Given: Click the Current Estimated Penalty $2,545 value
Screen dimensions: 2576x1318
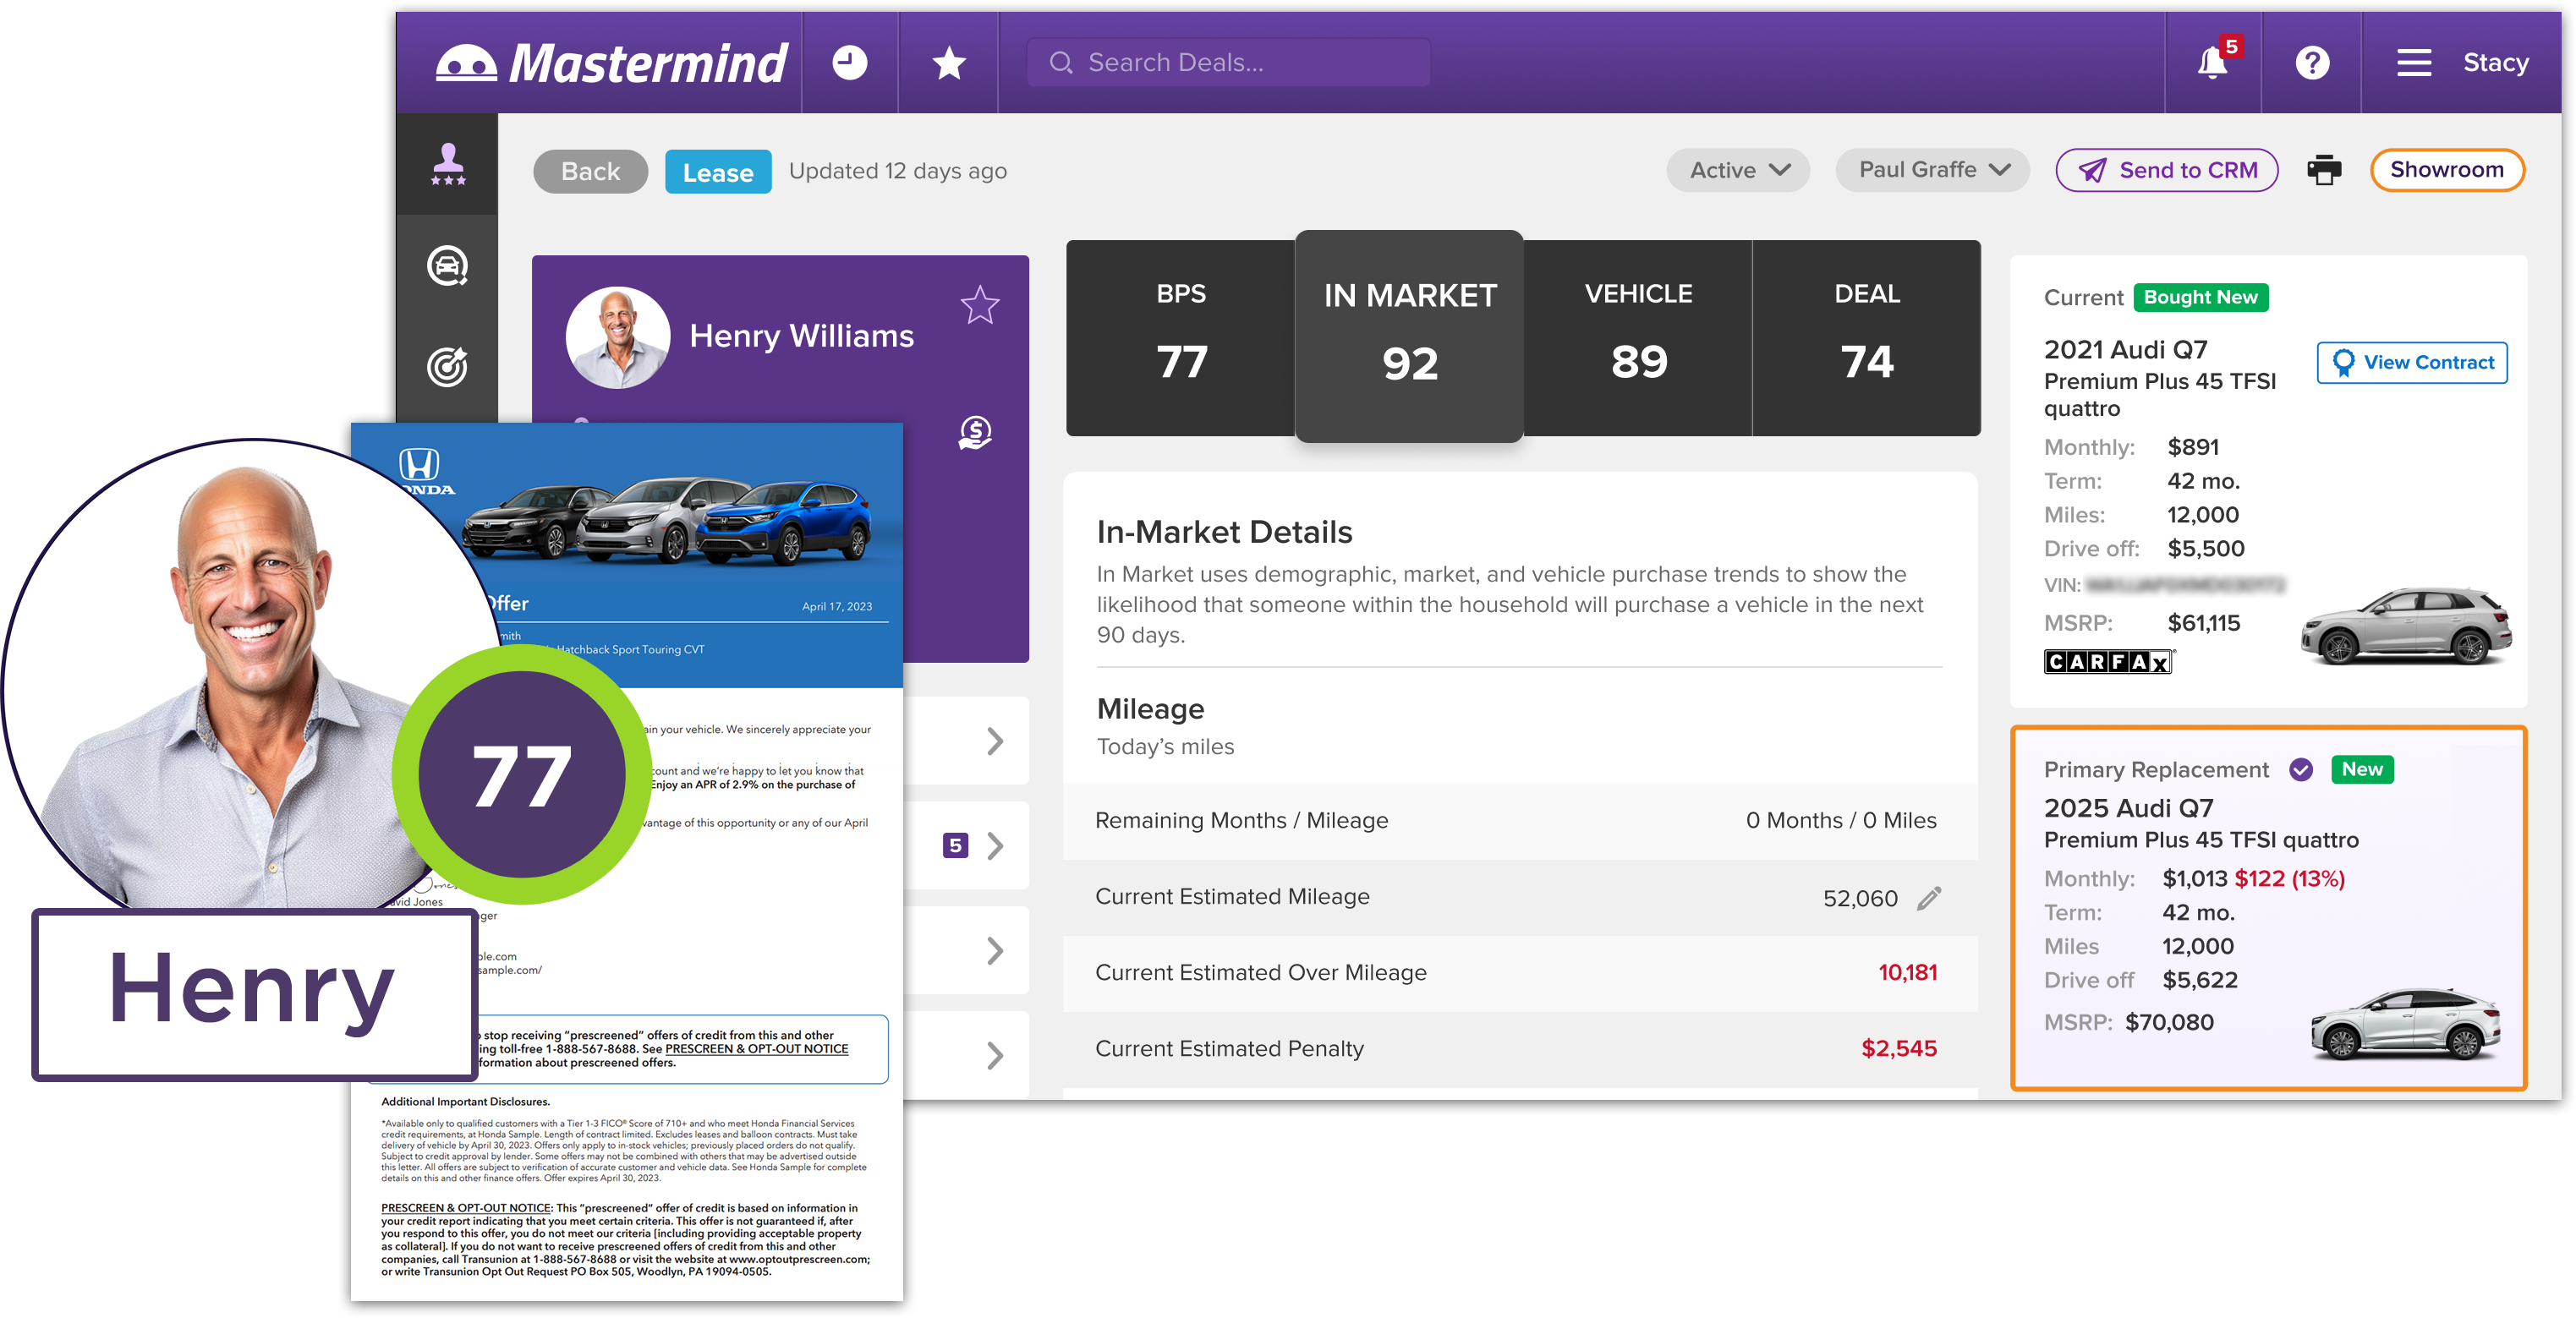Looking at the screenshot, I should [x=1898, y=1048].
